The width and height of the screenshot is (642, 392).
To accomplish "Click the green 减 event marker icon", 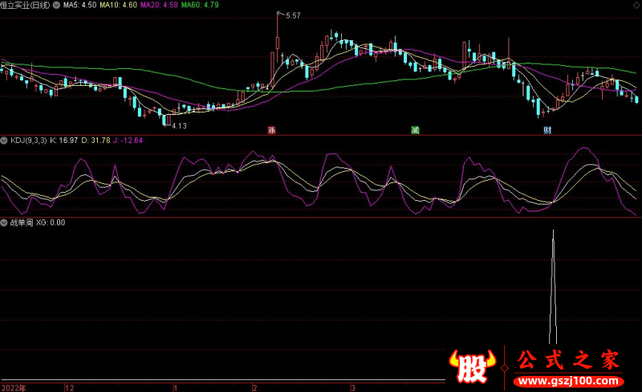I will point(415,129).
